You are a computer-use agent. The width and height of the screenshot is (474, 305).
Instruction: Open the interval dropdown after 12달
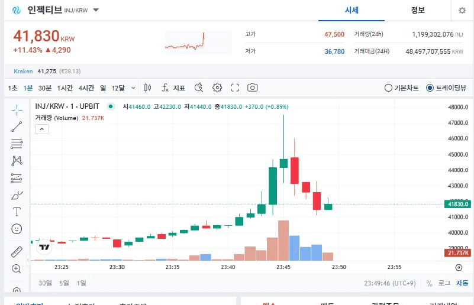click(133, 88)
